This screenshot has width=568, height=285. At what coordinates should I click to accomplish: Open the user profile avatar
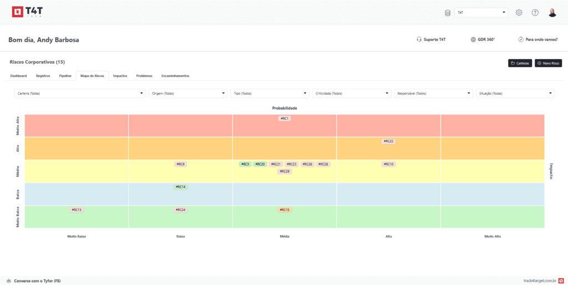tap(552, 13)
